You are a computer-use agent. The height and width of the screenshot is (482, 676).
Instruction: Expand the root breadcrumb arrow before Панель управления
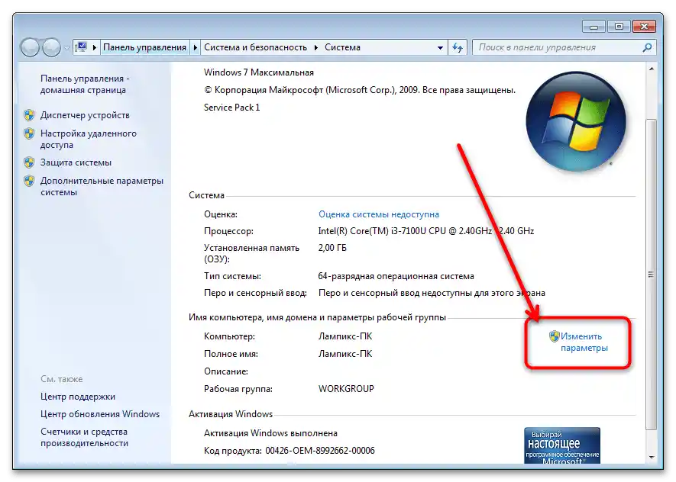click(x=95, y=47)
